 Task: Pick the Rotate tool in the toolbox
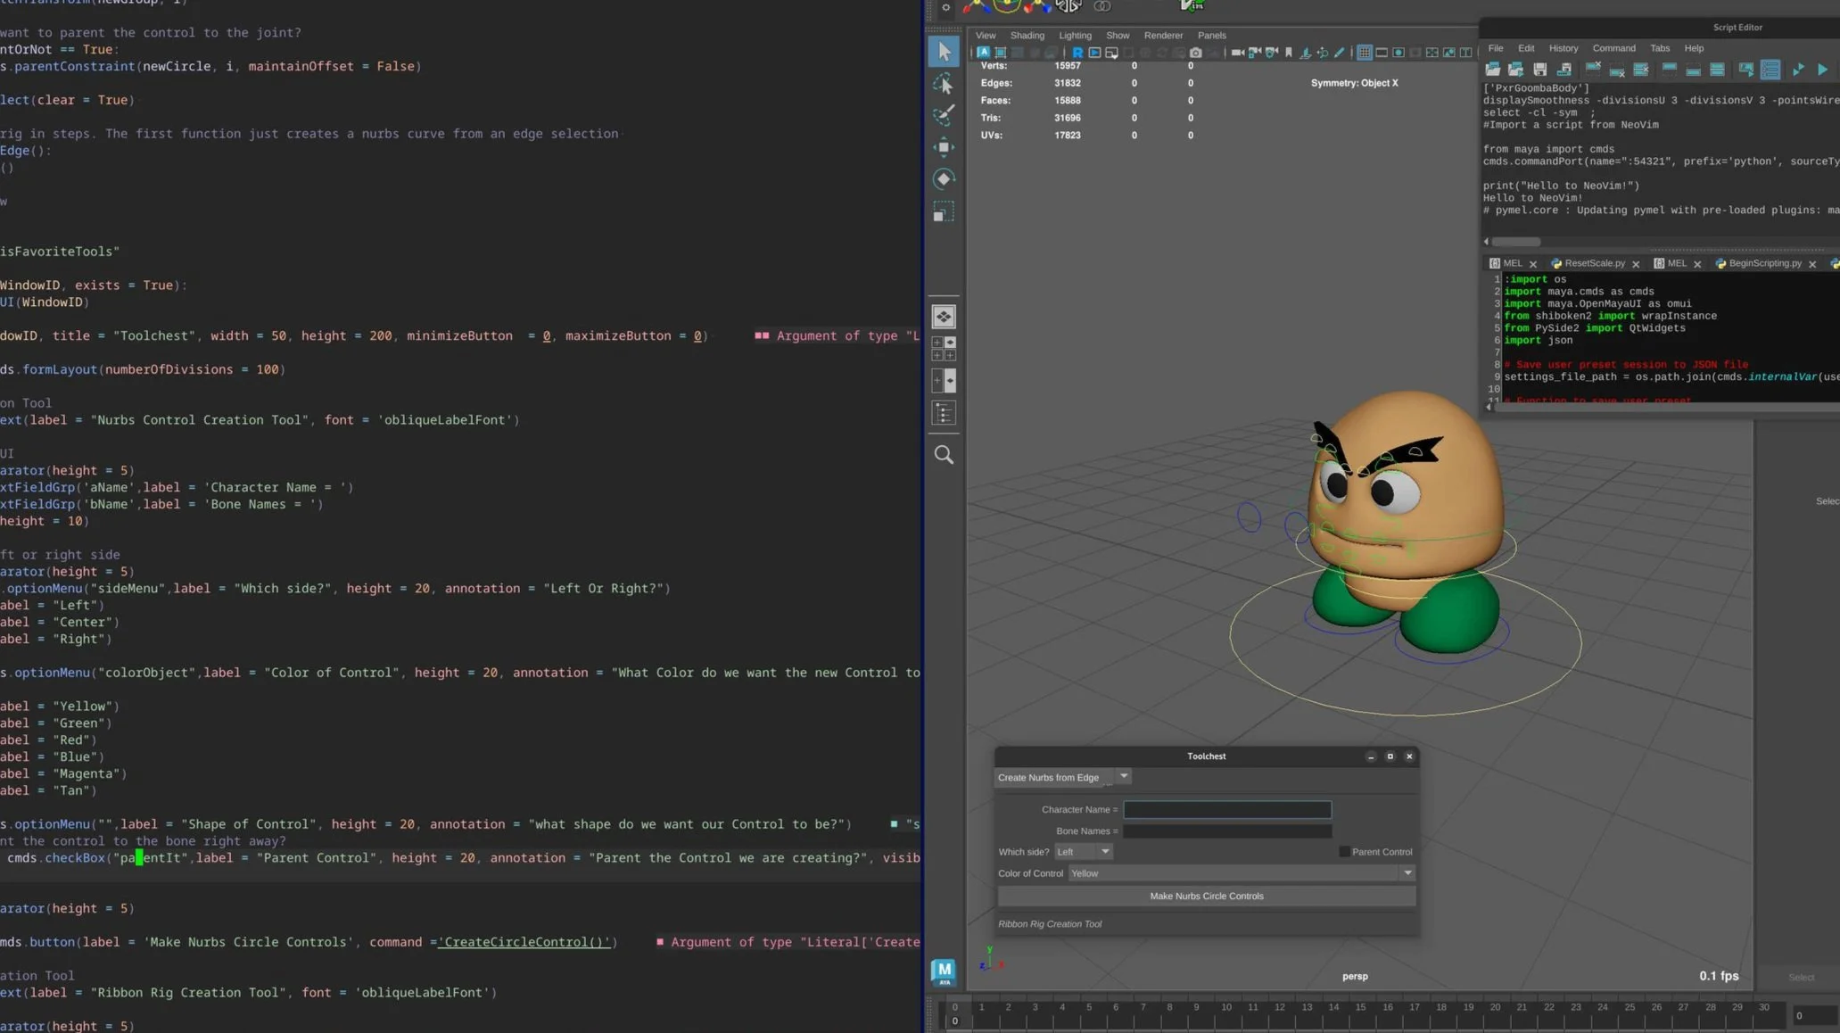944,179
